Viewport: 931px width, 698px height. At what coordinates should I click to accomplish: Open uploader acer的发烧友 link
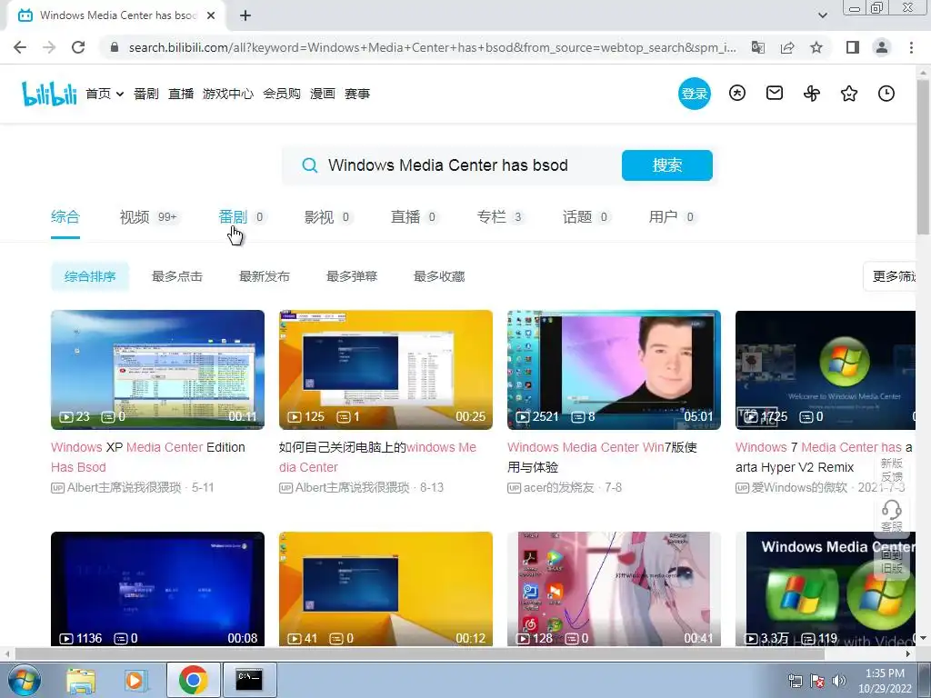(x=559, y=487)
